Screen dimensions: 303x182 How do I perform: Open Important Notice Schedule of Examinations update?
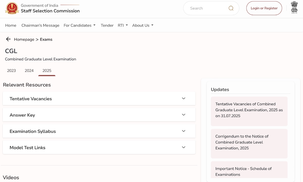pyautogui.click(x=249, y=170)
